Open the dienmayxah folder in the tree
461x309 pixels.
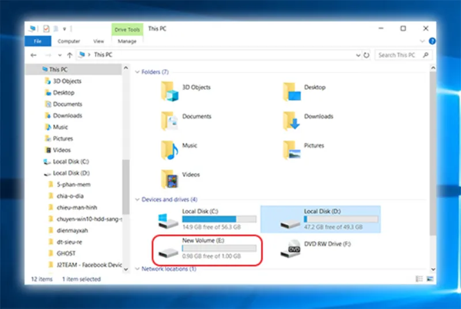(x=72, y=231)
